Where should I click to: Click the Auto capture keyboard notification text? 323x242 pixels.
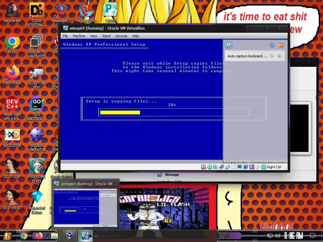[x=247, y=56]
